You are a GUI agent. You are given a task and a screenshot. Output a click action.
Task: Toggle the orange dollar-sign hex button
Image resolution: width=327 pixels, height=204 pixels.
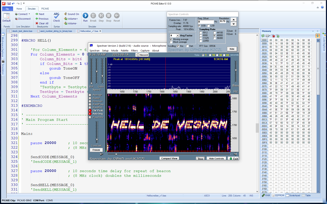(318, 36)
